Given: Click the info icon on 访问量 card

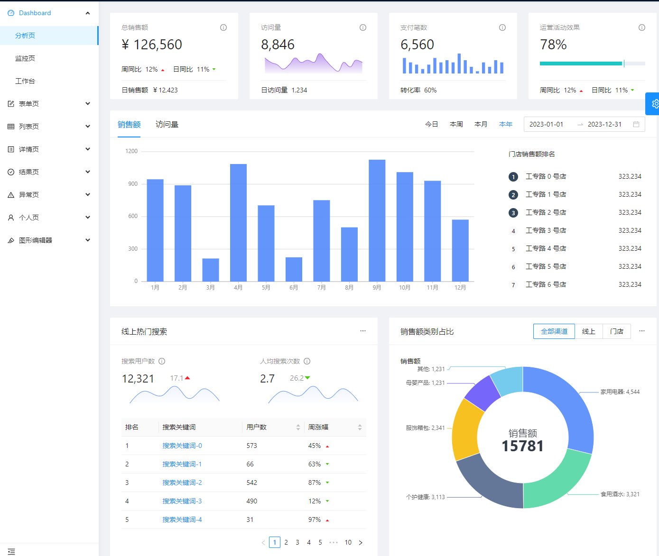Looking at the screenshot, I should click(363, 27).
